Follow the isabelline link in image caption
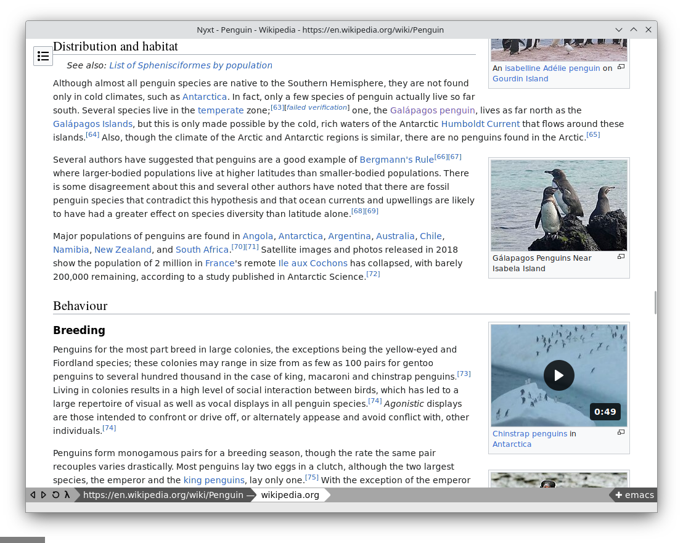This screenshot has height=543, width=683. point(522,68)
